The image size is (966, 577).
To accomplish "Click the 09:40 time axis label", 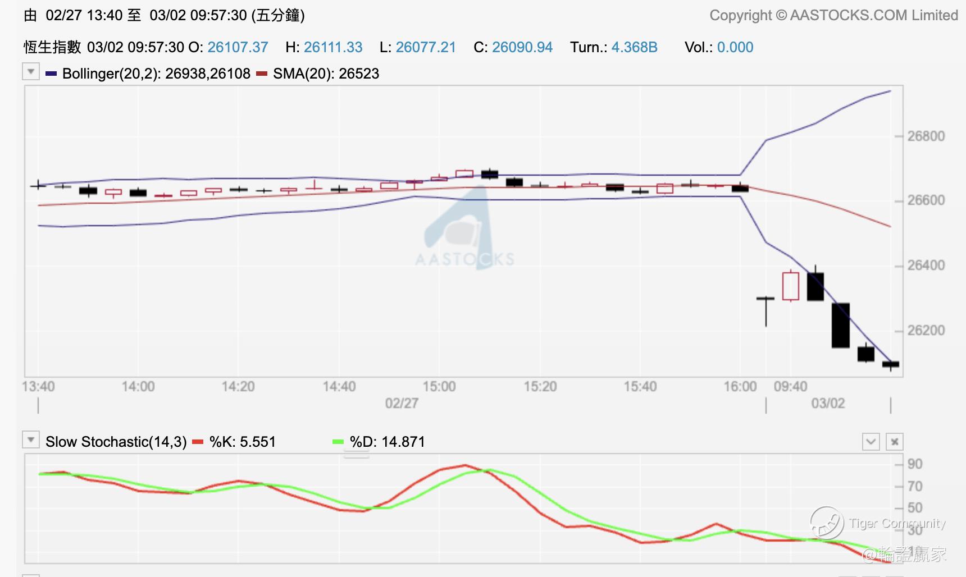I will tap(791, 387).
